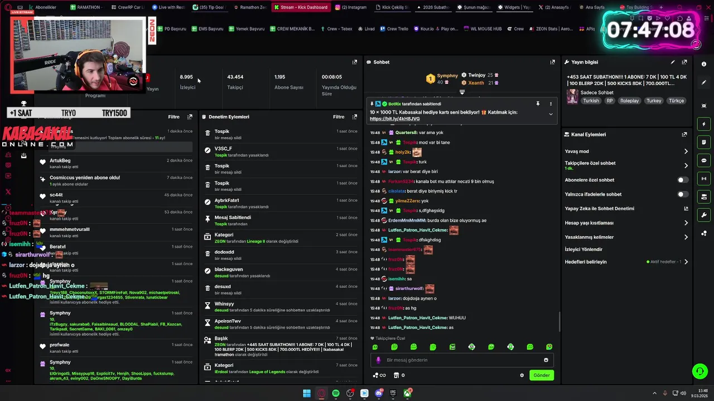Expand leaderboard with the arrow under Symphny

pos(462,92)
